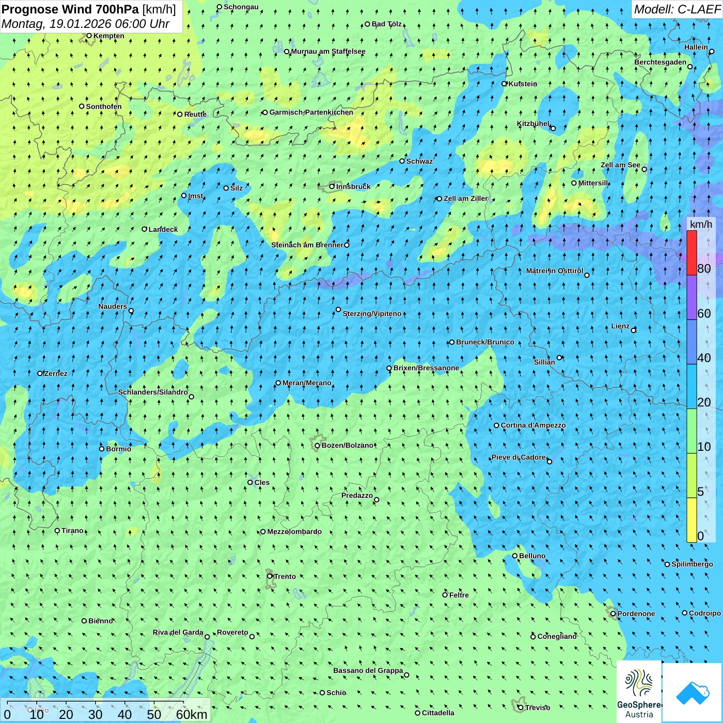Click the Innsbruck city marker circle

[x=332, y=186]
